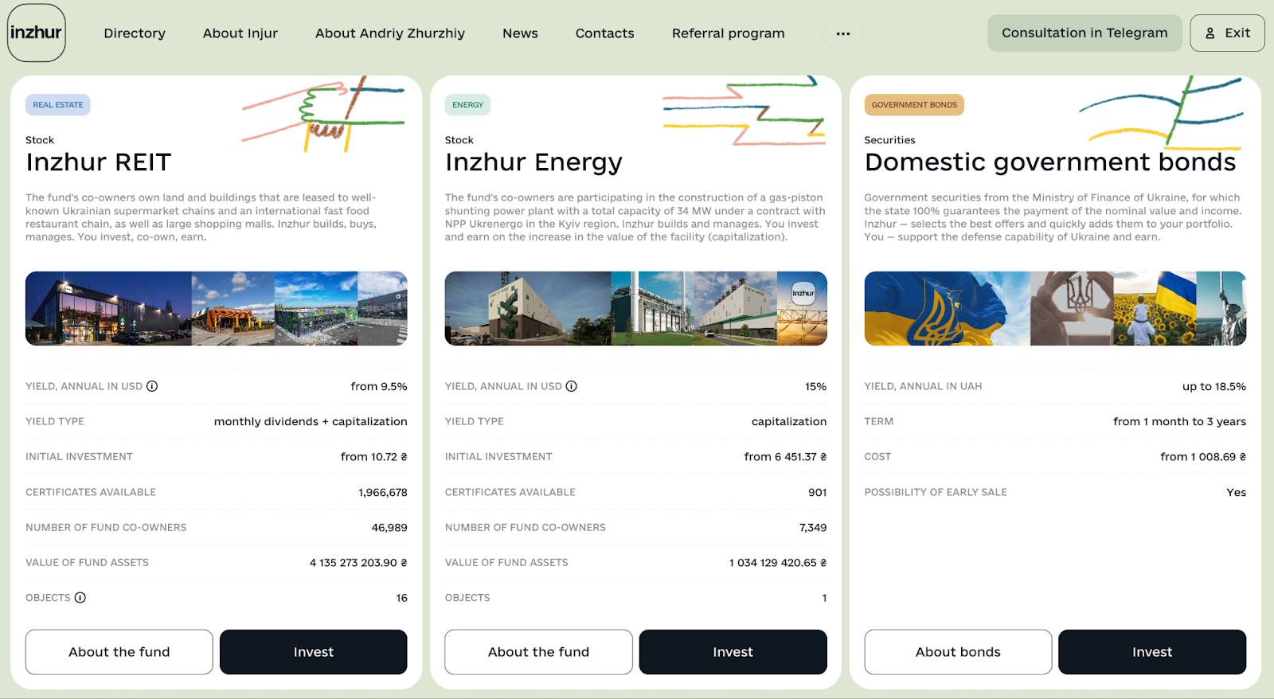Image resolution: width=1274 pixels, height=699 pixels.
Task: Click the GOVERNMENT BONDS tag
Action: pyautogui.click(x=914, y=105)
